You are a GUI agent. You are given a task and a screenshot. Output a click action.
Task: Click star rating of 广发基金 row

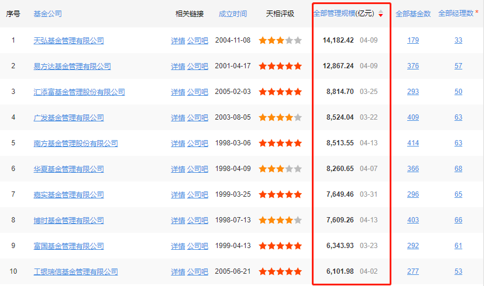(x=280, y=117)
